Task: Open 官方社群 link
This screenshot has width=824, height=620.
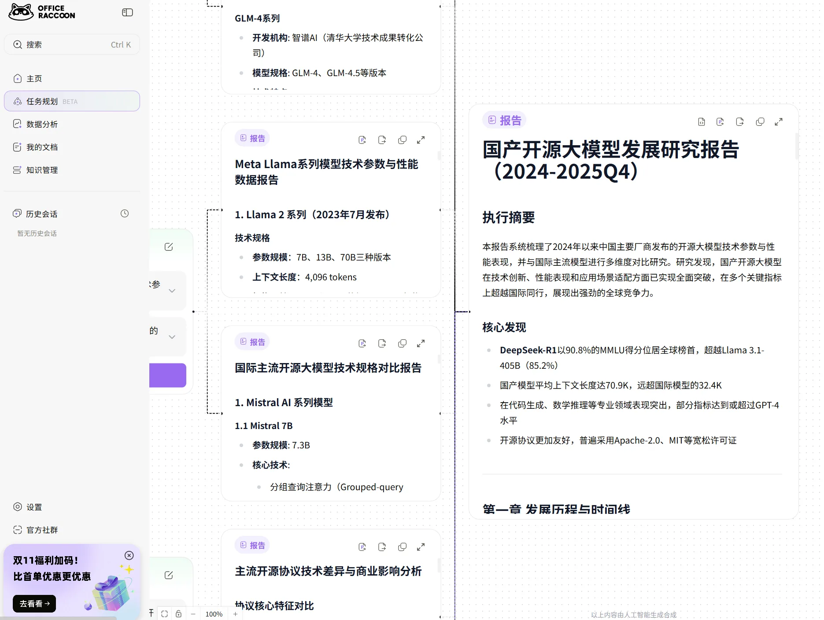Action: (42, 530)
